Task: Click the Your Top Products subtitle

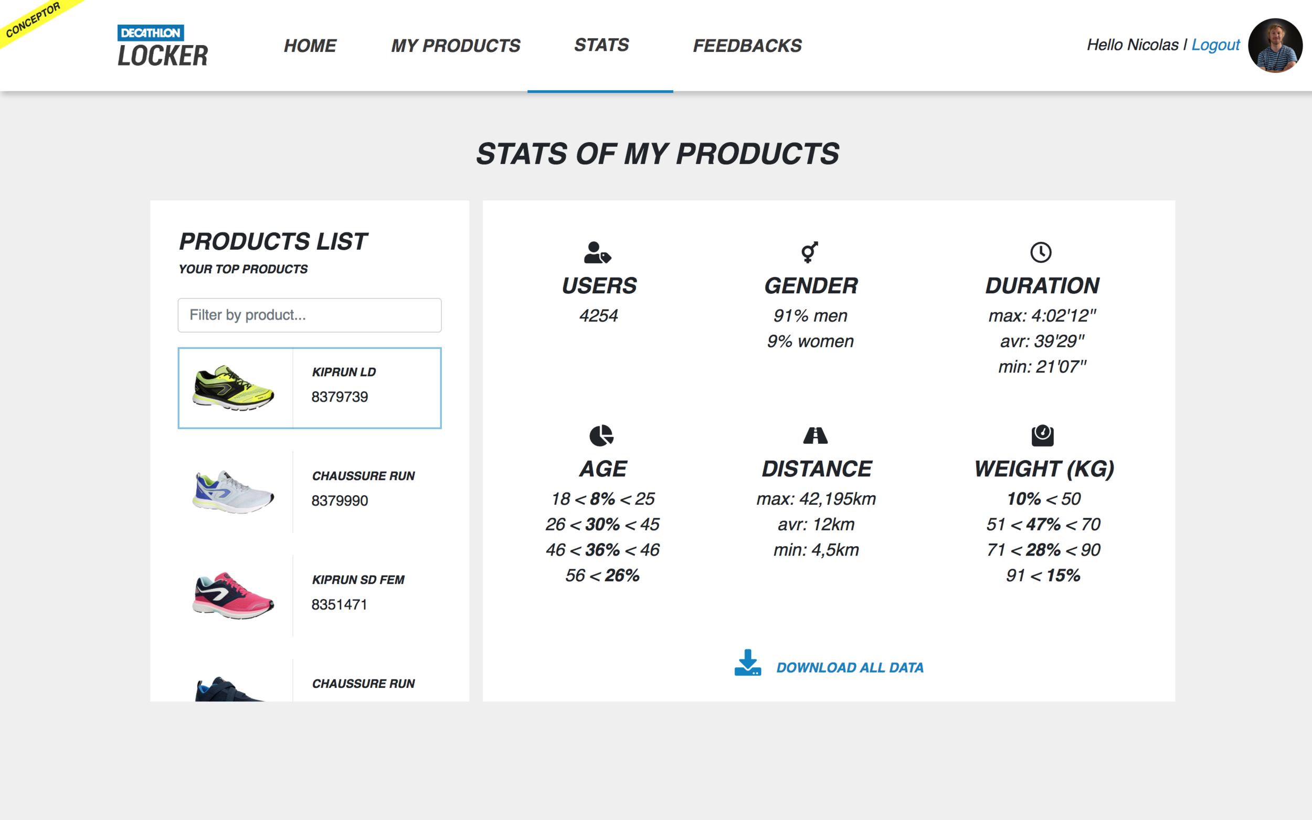Action: click(x=243, y=269)
